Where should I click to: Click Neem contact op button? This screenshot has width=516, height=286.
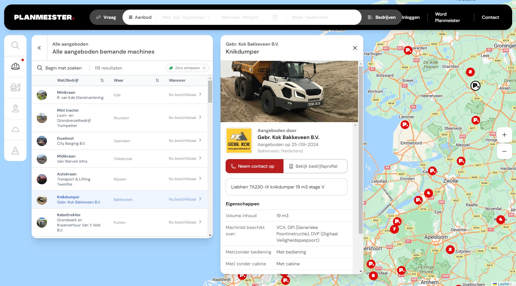[254, 166]
